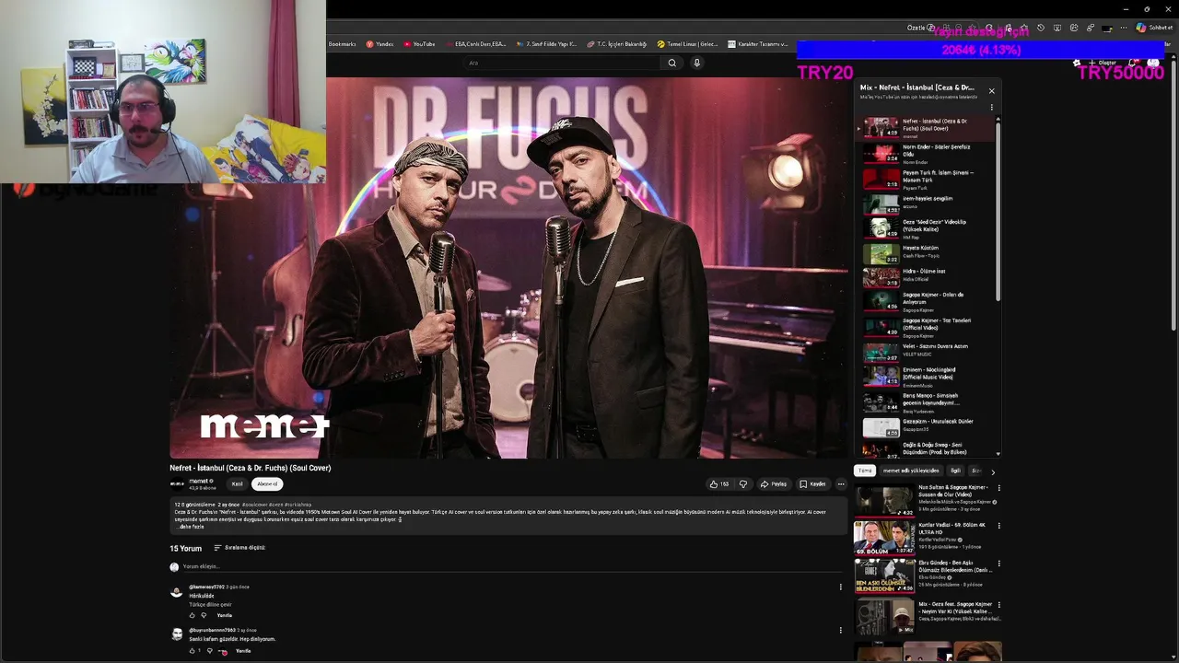Select the İlgili filter chip
Image resolution: width=1179 pixels, height=663 pixels.
point(955,471)
